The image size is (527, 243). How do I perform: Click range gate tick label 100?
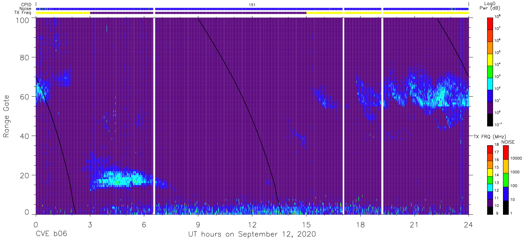tap(23, 20)
